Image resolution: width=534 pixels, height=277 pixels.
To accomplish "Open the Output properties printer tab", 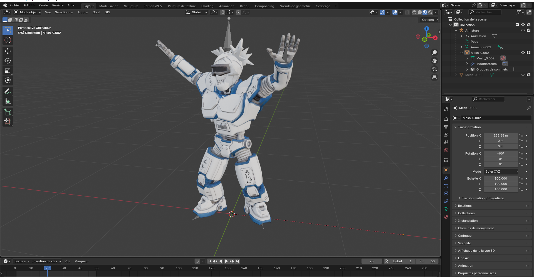I will pos(446,127).
